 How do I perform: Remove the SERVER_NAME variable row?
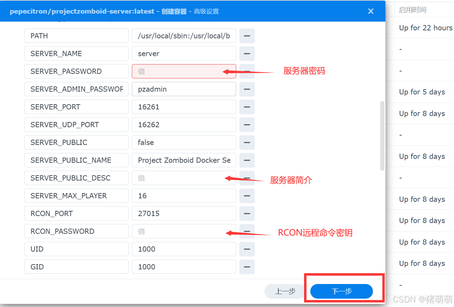point(247,54)
